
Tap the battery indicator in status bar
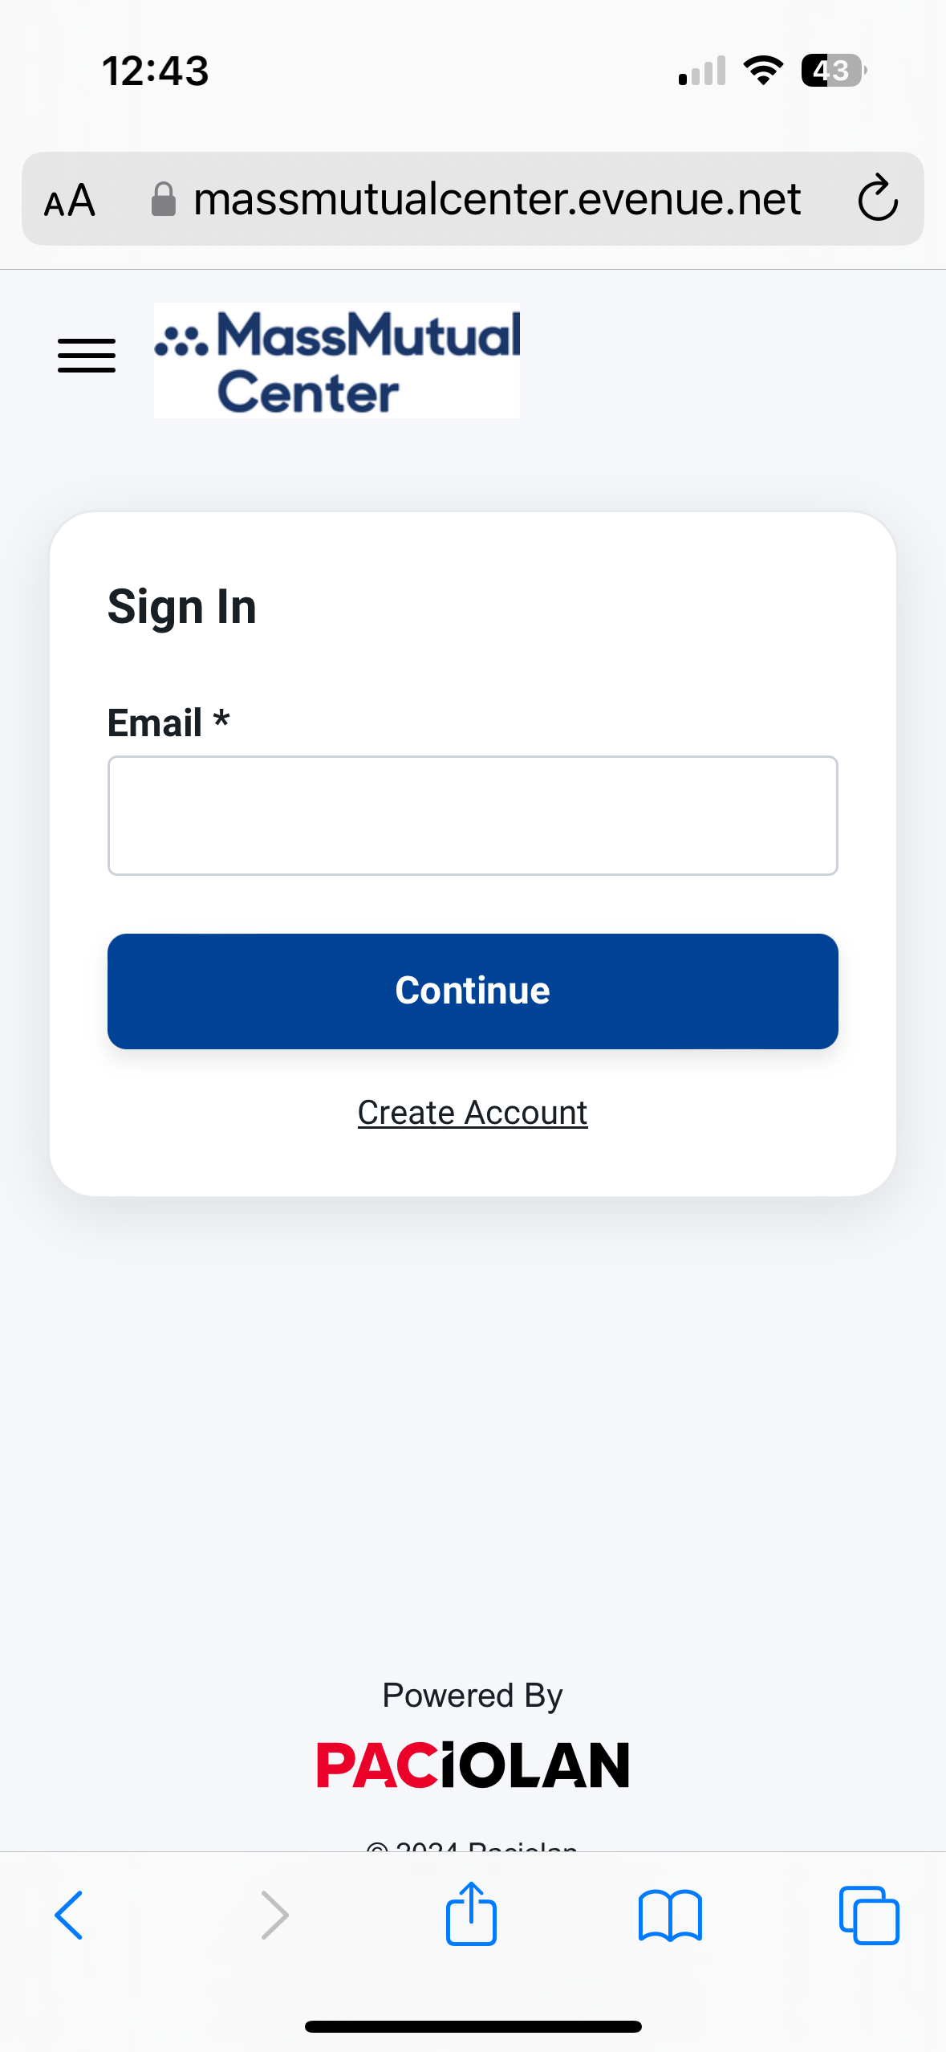pos(834,71)
